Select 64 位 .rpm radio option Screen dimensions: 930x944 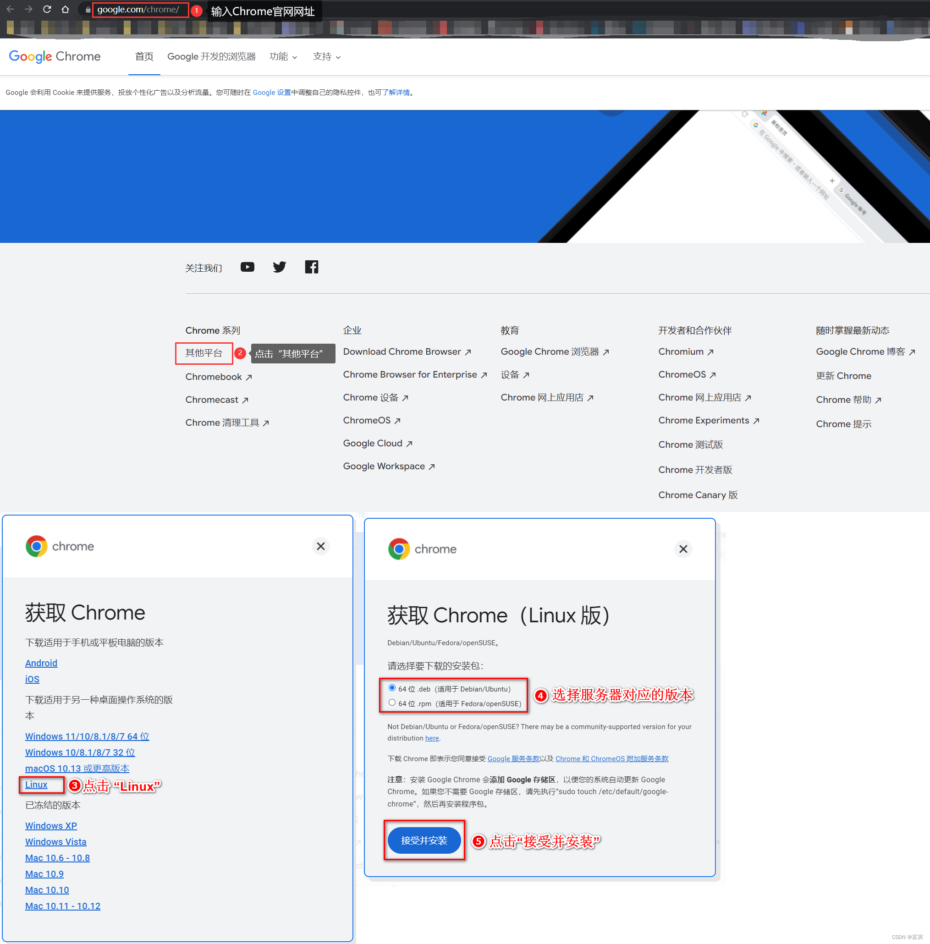point(392,702)
